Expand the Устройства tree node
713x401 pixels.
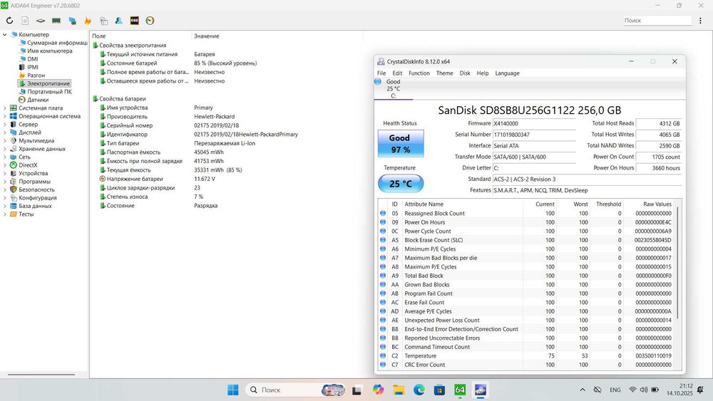pos(4,174)
